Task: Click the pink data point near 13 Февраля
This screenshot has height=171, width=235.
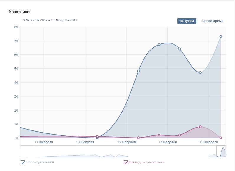Action: (97, 136)
